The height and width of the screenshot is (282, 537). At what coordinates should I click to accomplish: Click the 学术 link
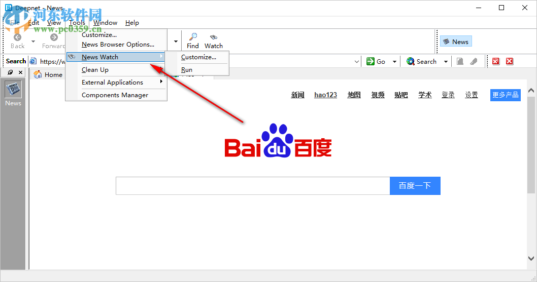425,95
